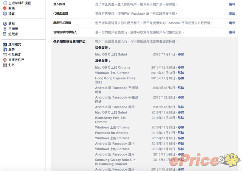The image size is (242, 171).
Task: Select the date 2015年12月18日
Action: [163, 78]
